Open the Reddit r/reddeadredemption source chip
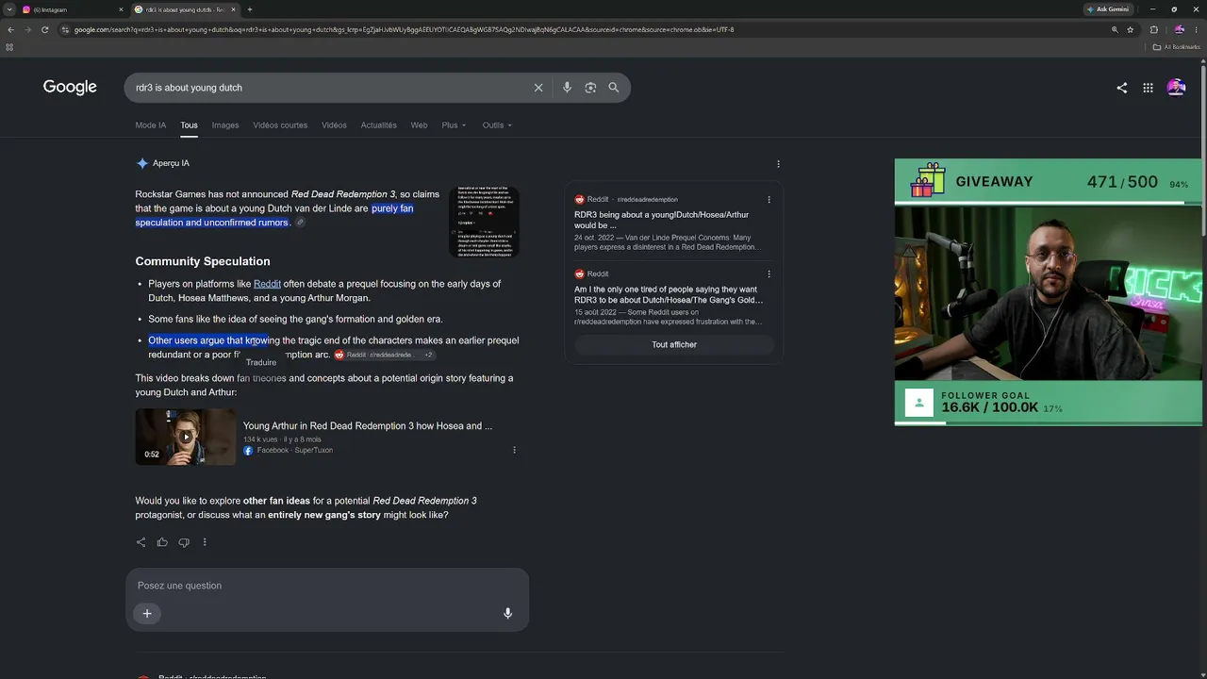1207x679 pixels. [x=384, y=355]
